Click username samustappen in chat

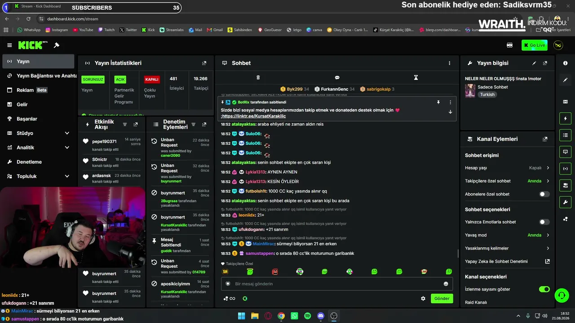pyautogui.click(x=260, y=253)
